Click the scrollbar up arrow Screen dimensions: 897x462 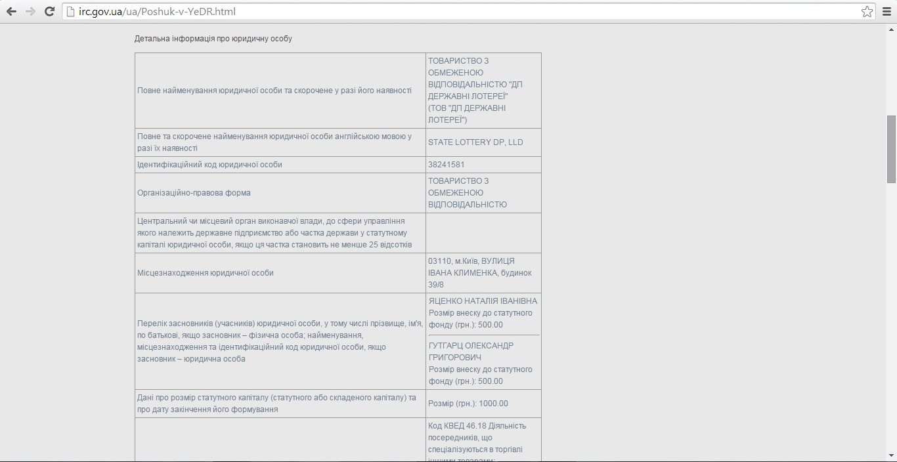pos(891,30)
